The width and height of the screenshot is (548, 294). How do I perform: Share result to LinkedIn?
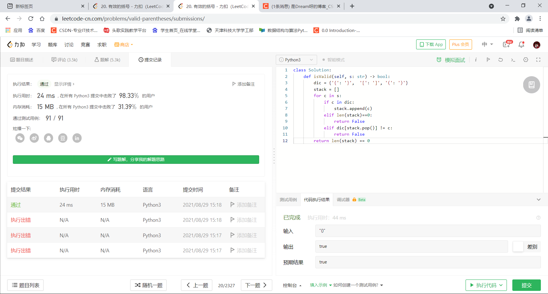pos(77,138)
